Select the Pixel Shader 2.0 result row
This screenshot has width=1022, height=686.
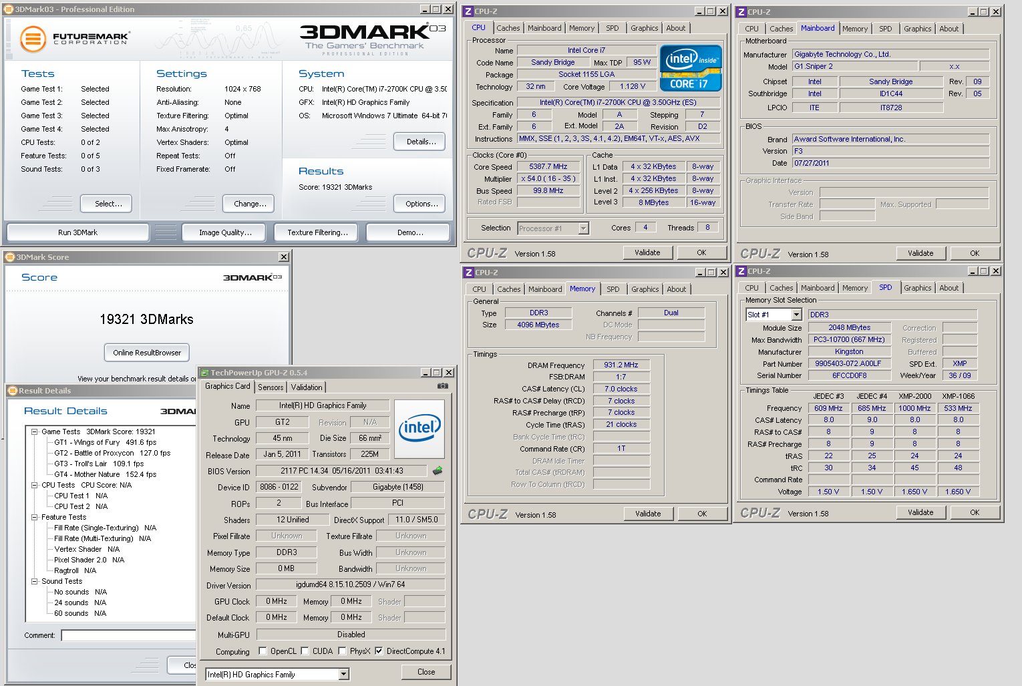[89, 560]
